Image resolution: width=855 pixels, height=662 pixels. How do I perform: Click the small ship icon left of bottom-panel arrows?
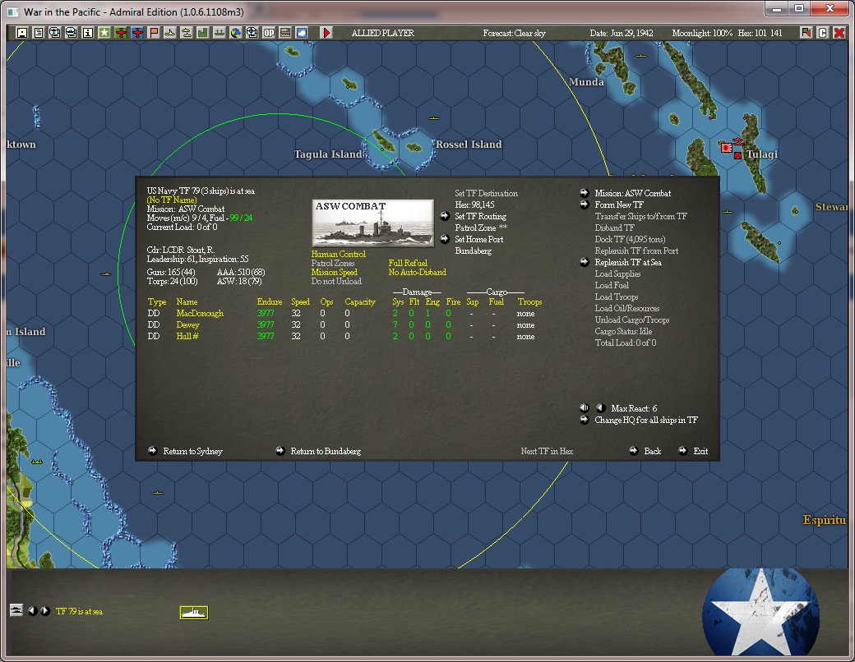[16, 610]
